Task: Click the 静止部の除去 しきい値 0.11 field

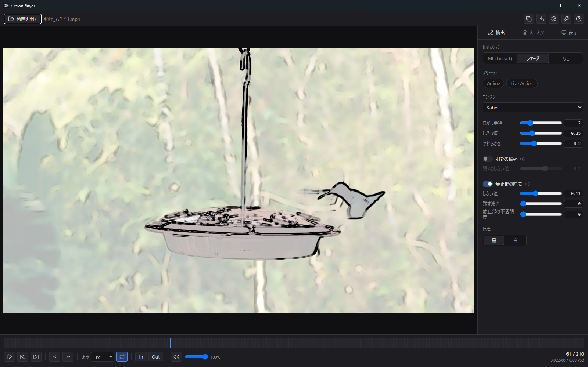Action: pos(574,193)
